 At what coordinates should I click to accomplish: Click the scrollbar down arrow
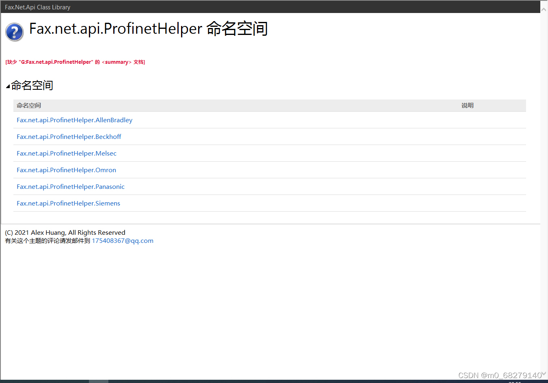(544, 374)
